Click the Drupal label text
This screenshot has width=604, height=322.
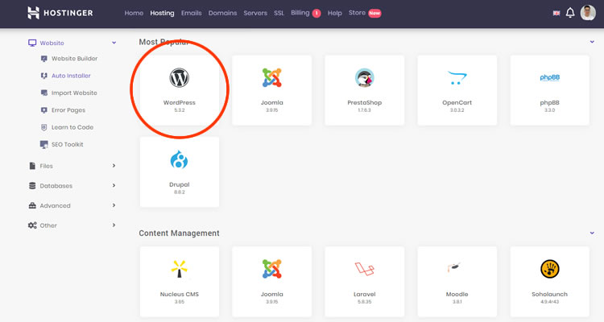click(179, 184)
